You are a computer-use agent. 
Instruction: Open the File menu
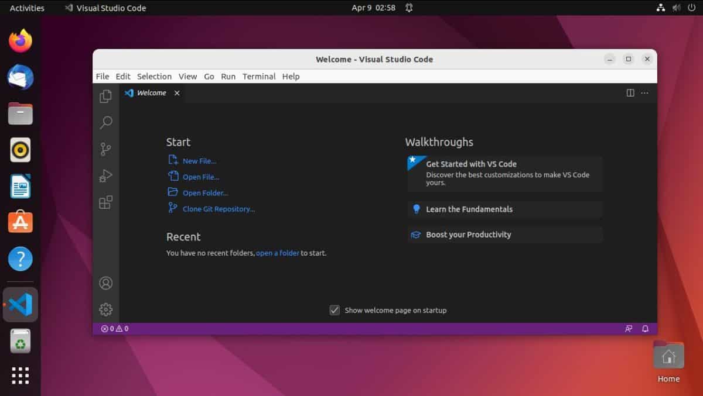pyautogui.click(x=102, y=76)
